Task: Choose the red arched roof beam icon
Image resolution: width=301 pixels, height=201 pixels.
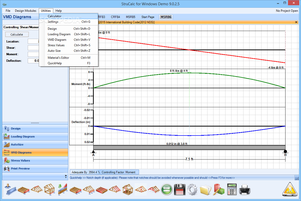Action: 154,190
